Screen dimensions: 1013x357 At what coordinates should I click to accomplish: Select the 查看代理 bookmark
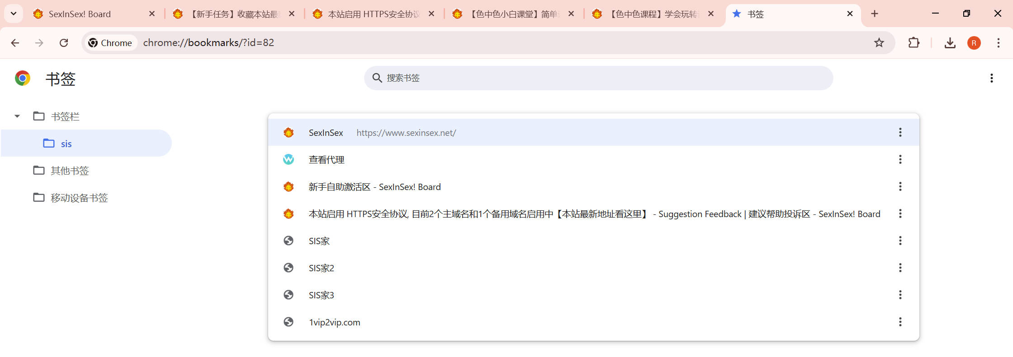point(593,159)
